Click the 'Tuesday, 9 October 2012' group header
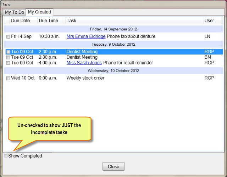 point(113,44)
